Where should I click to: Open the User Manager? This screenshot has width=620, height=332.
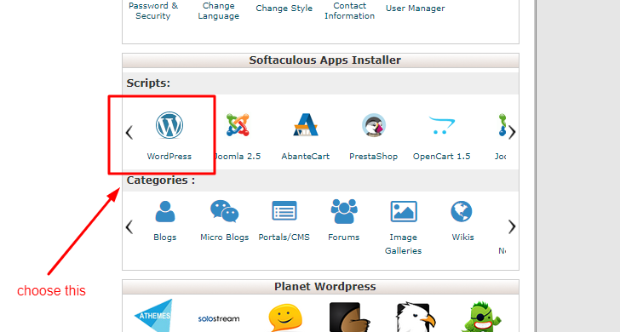coord(416,9)
